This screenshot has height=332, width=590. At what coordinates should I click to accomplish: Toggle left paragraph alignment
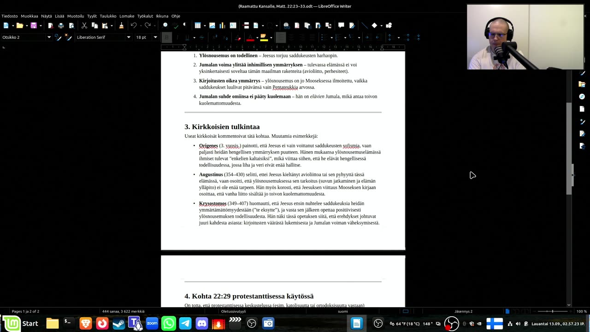coord(281,37)
